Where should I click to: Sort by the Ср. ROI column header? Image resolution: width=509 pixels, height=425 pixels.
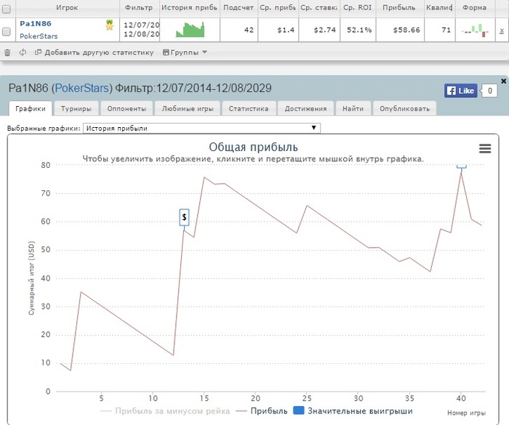coord(358,7)
